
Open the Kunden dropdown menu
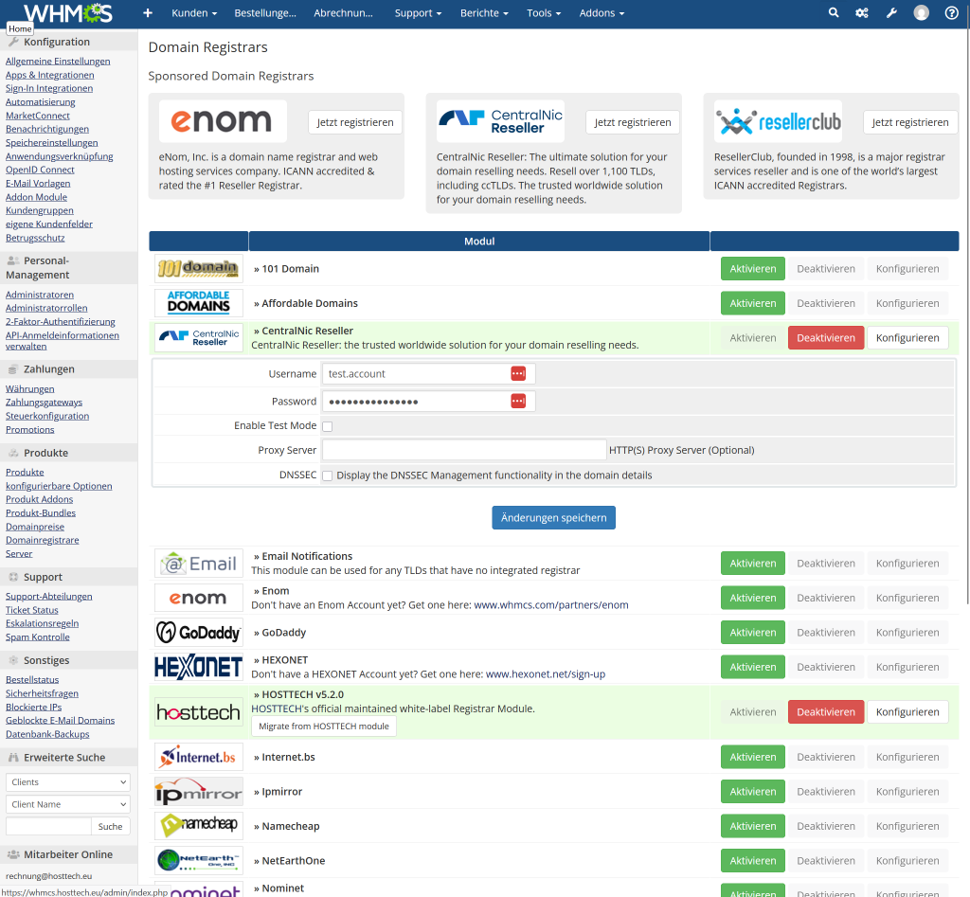[194, 13]
